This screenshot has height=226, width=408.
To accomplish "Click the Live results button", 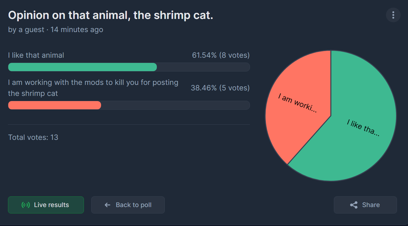I will coord(46,205).
